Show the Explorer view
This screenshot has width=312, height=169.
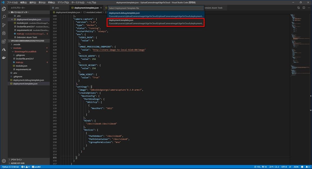[x=4, y=8]
